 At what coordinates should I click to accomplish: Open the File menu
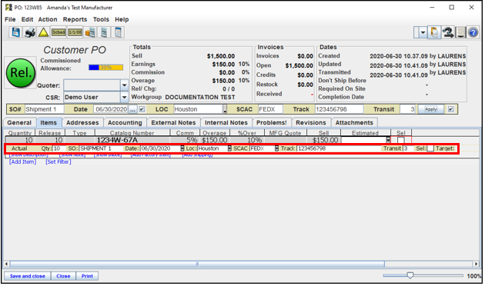point(10,19)
